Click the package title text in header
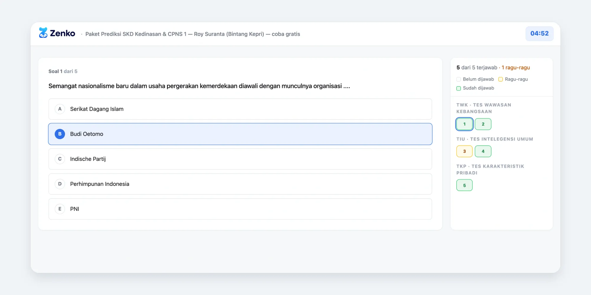The image size is (591, 295). pyautogui.click(x=193, y=34)
